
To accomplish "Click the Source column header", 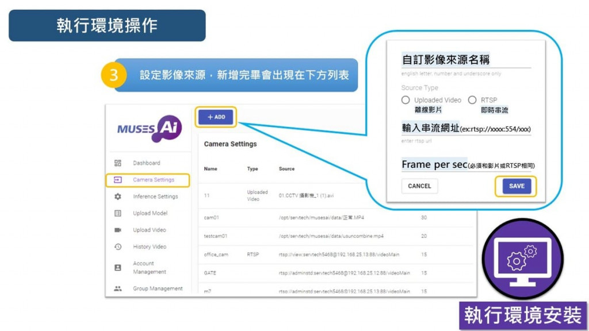I will pyautogui.click(x=286, y=169).
